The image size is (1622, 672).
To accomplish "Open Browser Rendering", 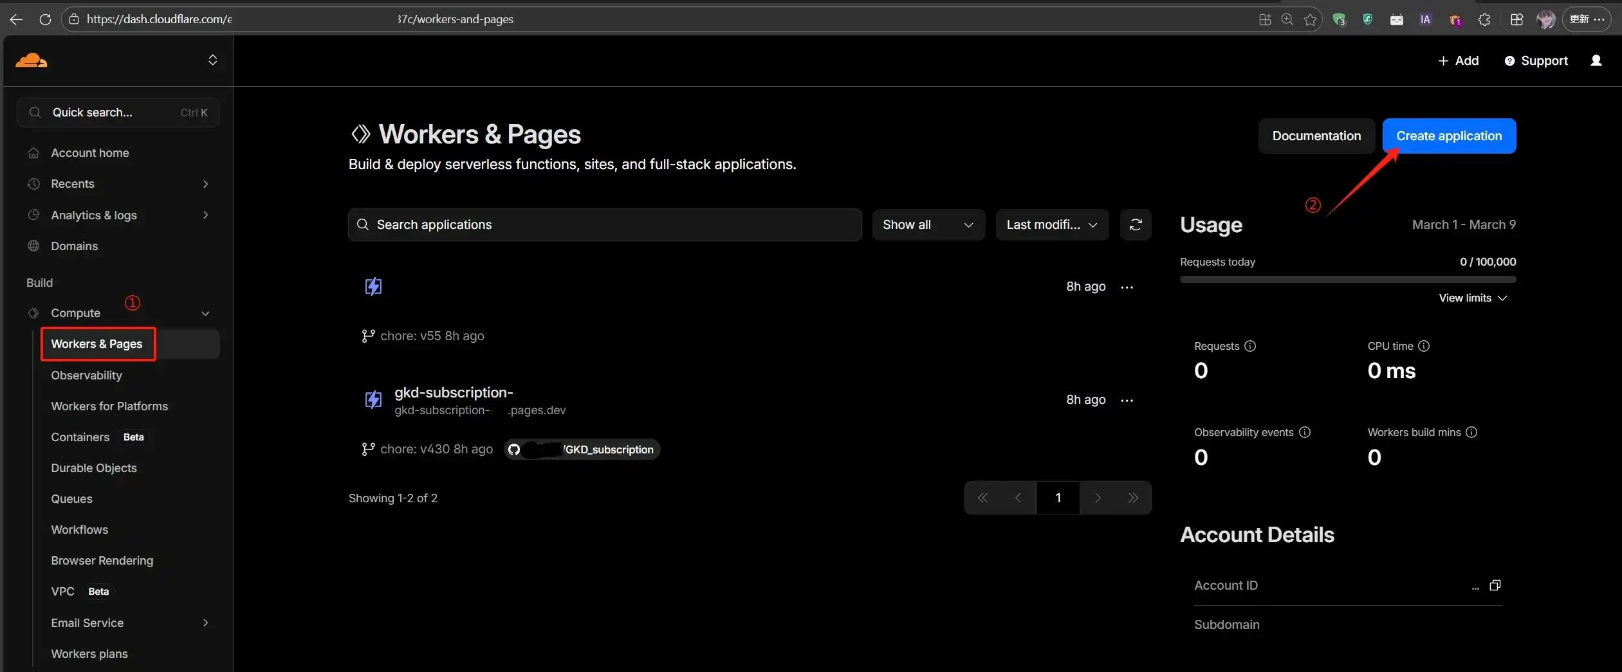I will (102, 560).
